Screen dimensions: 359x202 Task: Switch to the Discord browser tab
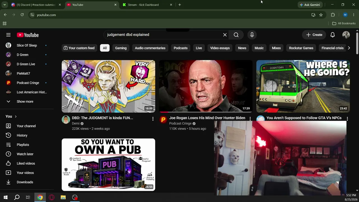(36, 5)
